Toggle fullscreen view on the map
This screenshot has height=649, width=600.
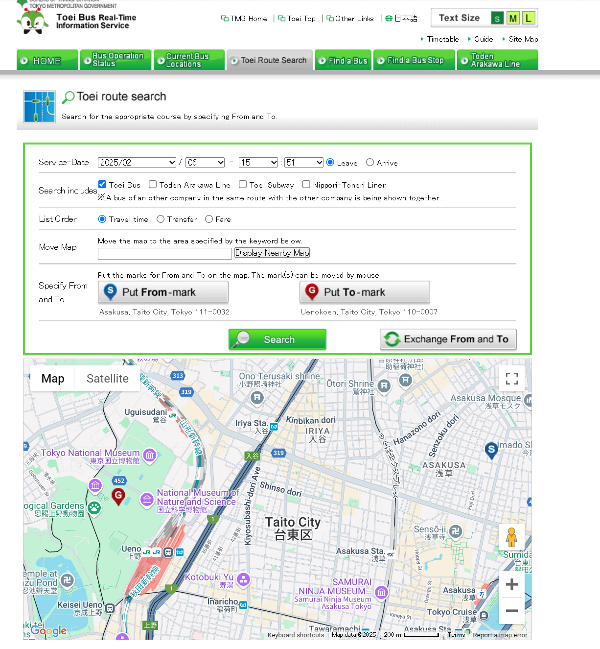pos(512,379)
